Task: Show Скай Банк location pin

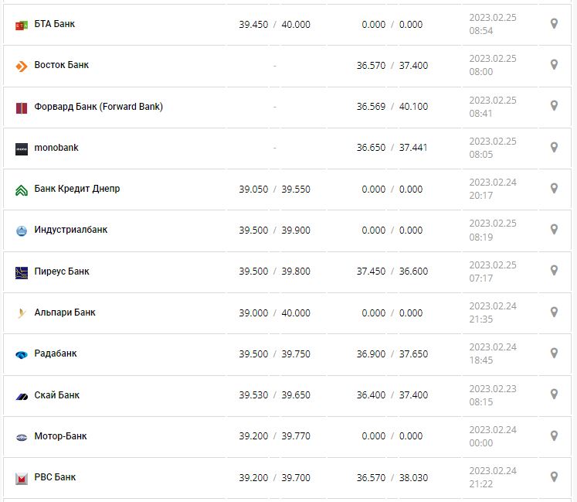Action: click(554, 394)
